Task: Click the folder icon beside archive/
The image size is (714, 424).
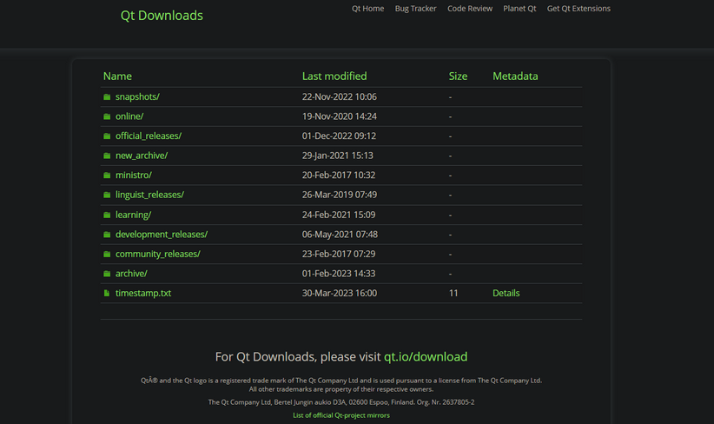Action: pos(107,274)
